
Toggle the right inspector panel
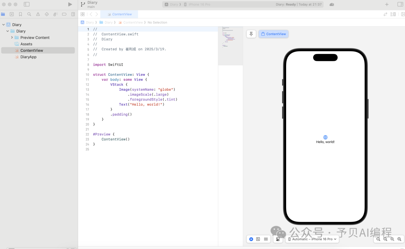[x=400, y=4]
